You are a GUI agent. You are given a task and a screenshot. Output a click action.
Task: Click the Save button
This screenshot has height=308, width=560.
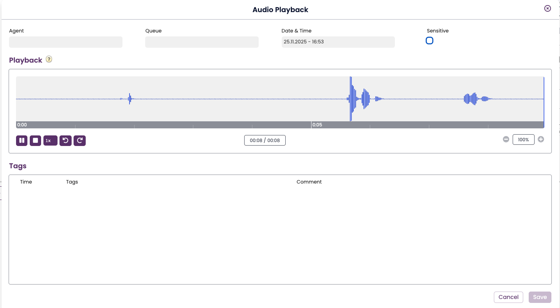tap(540, 297)
